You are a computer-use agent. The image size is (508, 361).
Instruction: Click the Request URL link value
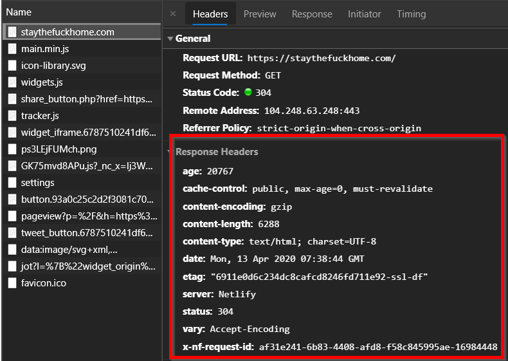(321, 58)
